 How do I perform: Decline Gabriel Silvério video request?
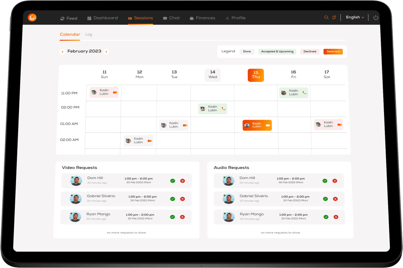click(x=182, y=199)
